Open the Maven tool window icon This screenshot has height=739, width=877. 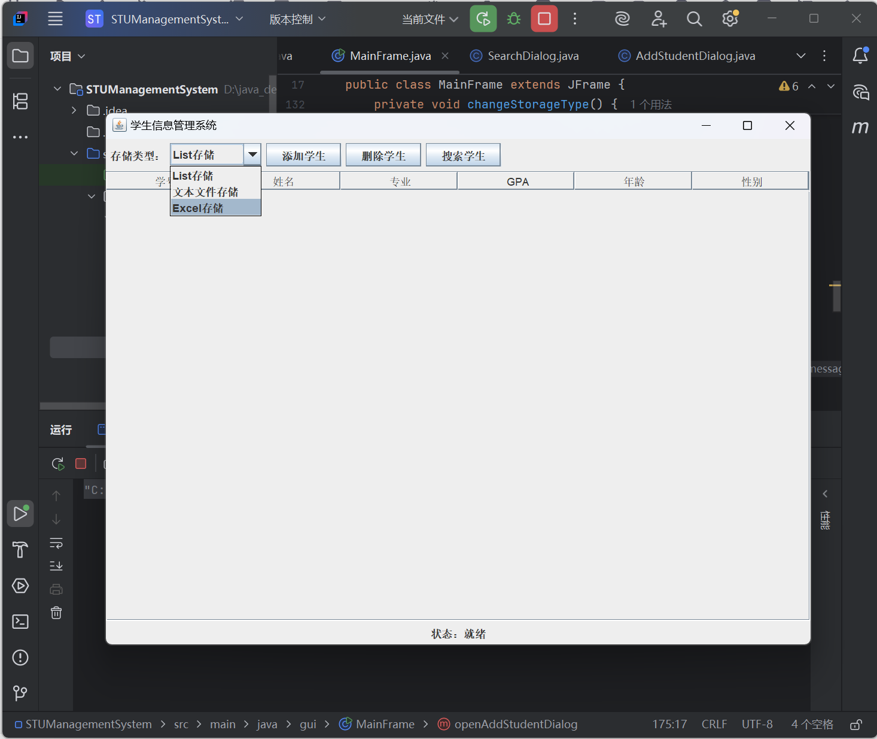(860, 127)
